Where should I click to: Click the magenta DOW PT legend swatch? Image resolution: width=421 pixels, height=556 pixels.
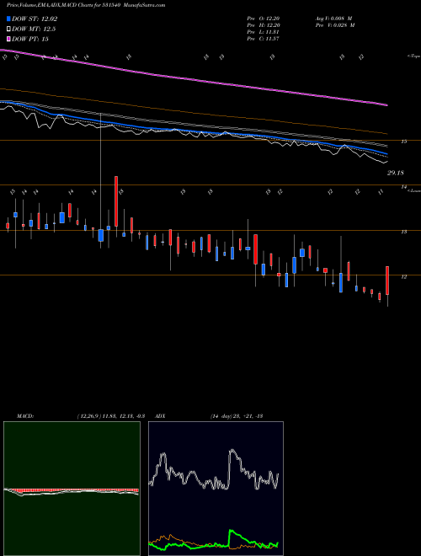click(x=8, y=39)
